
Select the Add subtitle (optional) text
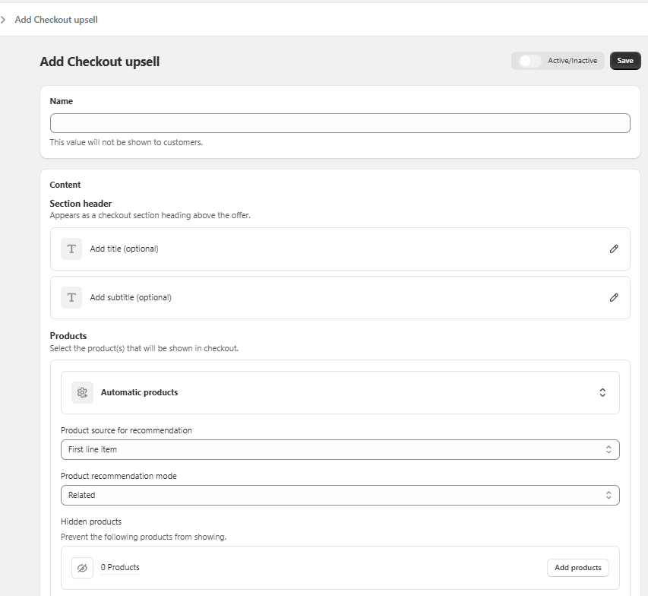pos(131,297)
